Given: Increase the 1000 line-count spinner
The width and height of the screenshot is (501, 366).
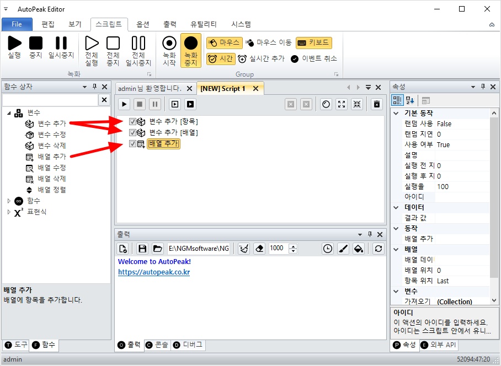Looking at the screenshot, I should tap(293, 246).
